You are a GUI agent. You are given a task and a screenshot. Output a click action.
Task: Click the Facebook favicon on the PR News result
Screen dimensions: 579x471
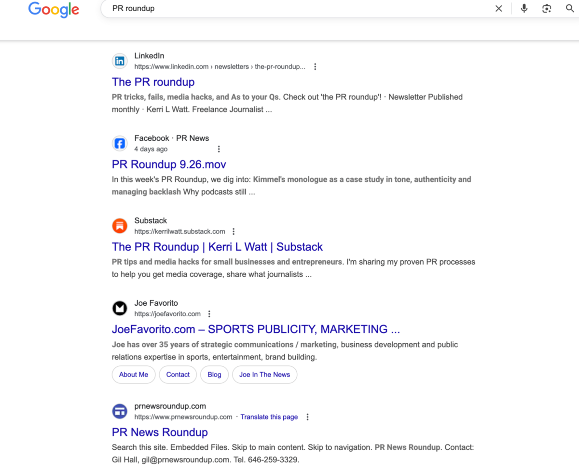(x=120, y=143)
